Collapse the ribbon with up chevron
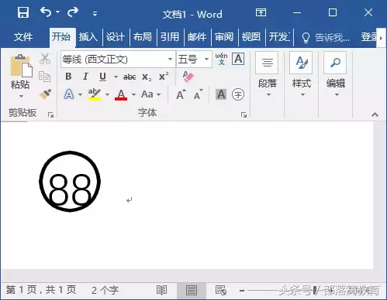387x300 pixels. (375, 114)
